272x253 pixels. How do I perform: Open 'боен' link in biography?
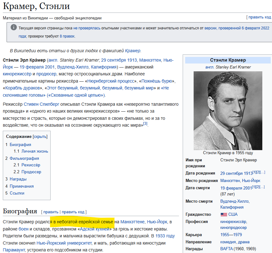tap(23, 229)
